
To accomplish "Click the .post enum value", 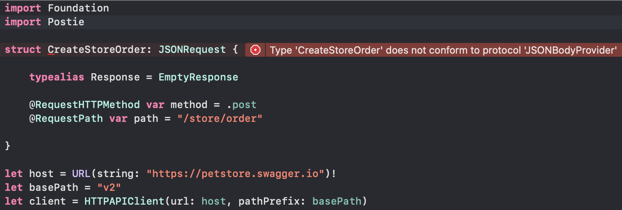I will coord(241,105).
